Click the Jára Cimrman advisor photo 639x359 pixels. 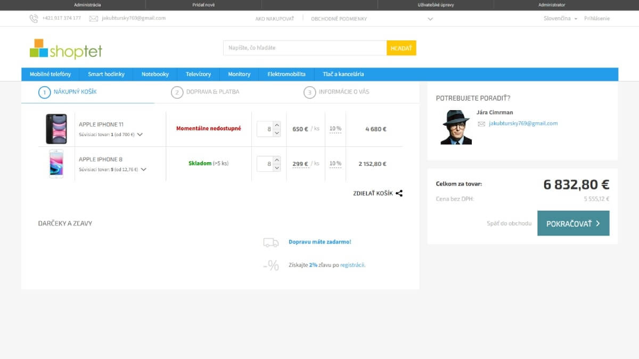tap(456, 127)
